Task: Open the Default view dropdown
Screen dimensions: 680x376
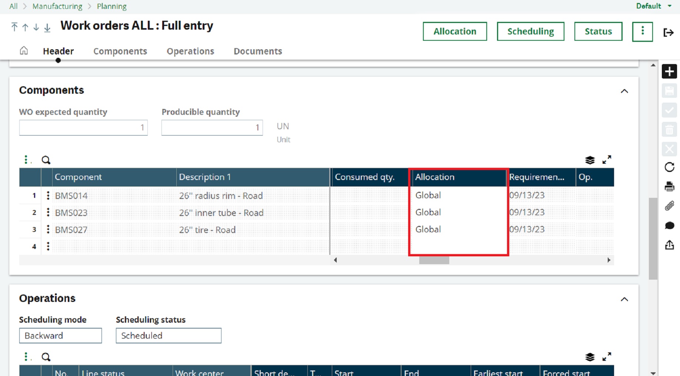Action: point(653,6)
